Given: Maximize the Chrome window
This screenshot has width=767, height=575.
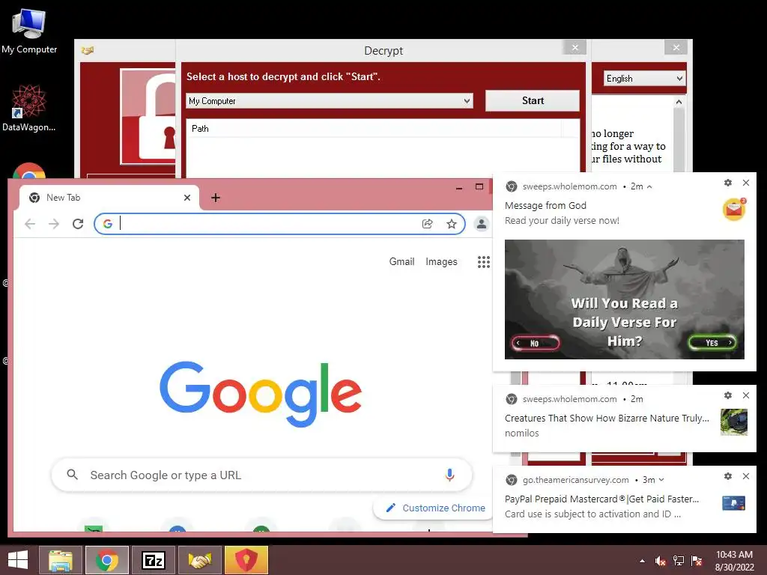Looking at the screenshot, I should point(479,186).
